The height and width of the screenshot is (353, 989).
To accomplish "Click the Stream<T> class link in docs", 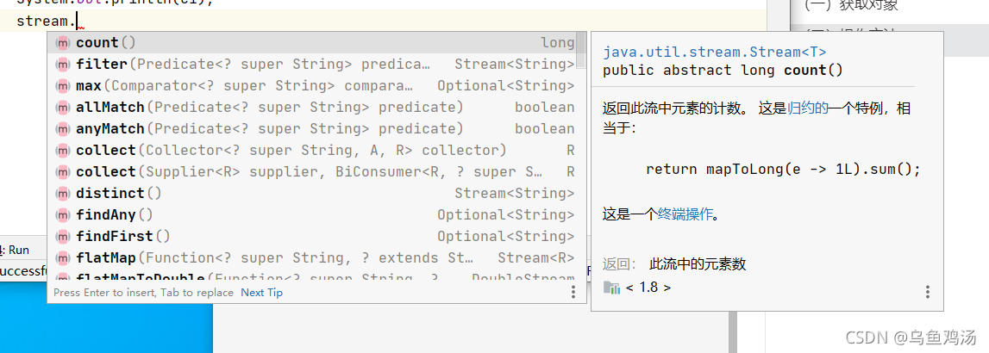I will (x=714, y=52).
